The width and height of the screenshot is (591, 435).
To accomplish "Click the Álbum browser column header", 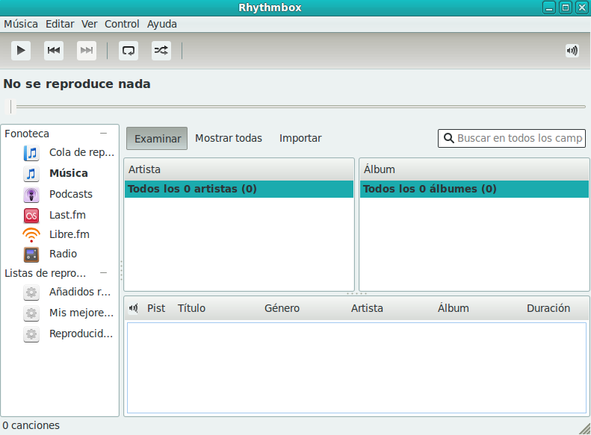I will (x=474, y=169).
